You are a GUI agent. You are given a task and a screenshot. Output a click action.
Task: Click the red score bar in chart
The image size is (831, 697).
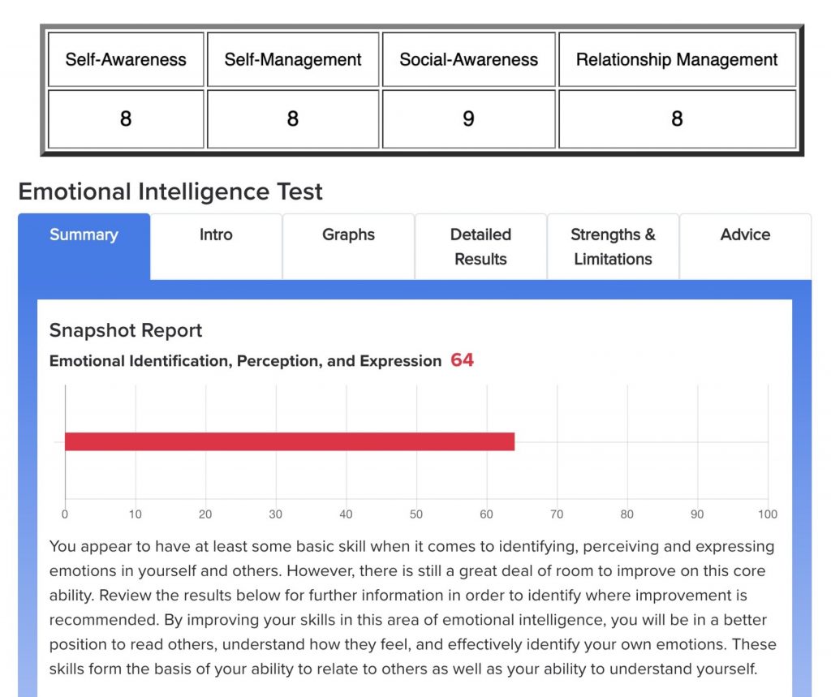click(x=290, y=441)
